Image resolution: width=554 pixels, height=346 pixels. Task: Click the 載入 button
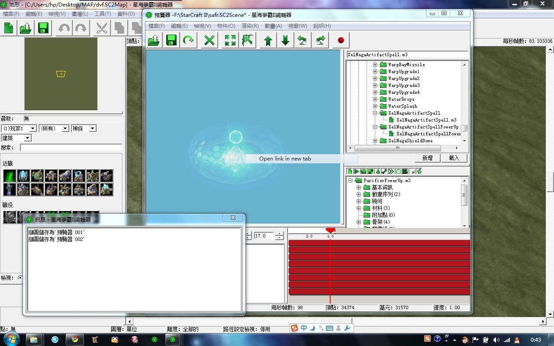[454, 158]
